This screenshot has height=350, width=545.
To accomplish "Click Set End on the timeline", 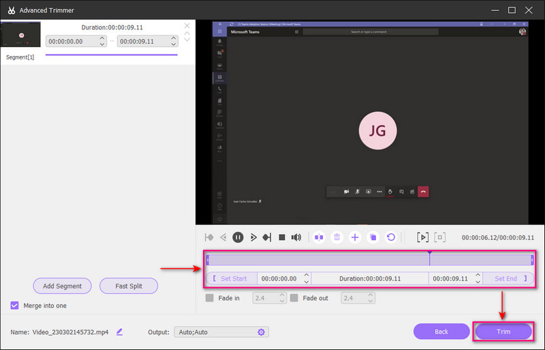I will tap(508, 278).
